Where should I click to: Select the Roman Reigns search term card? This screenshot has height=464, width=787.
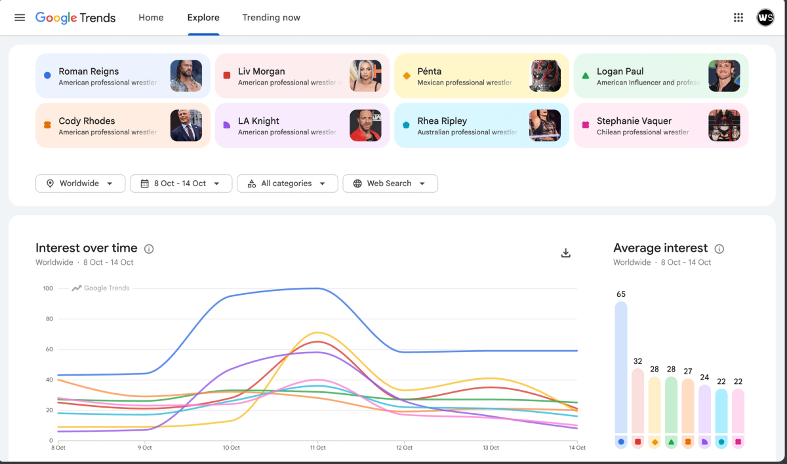coord(123,76)
